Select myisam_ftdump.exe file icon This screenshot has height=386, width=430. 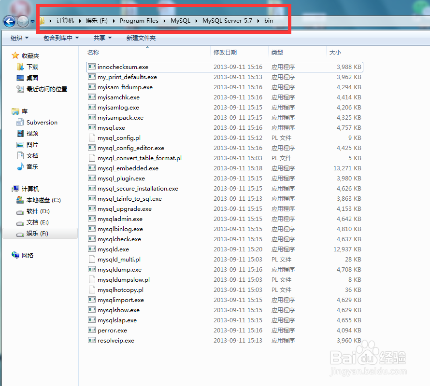[x=92, y=87]
